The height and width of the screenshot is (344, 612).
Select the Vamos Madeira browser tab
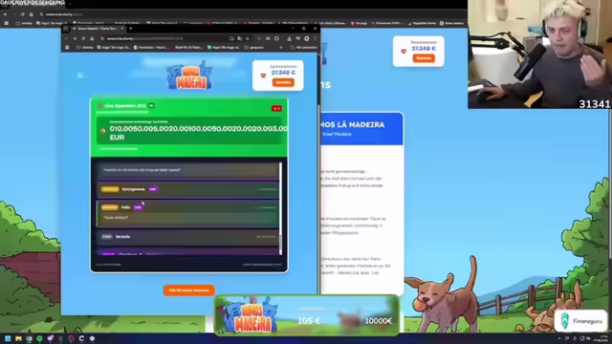pos(98,29)
